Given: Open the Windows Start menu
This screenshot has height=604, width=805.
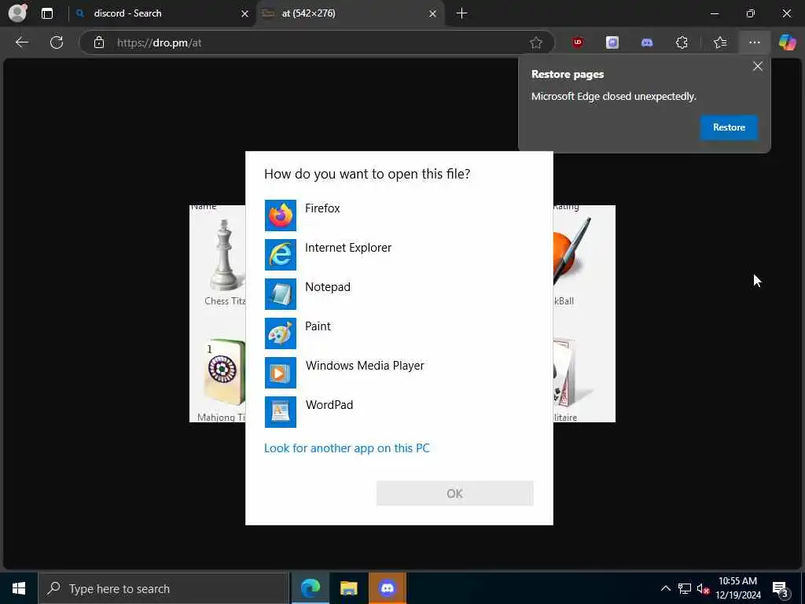Looking at the screenshot, I should [x=19, y=588].
